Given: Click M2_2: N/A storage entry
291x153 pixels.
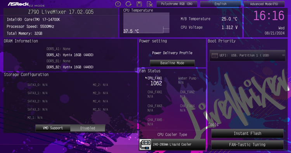Looking at the screenshot, I should coord(100,85).
